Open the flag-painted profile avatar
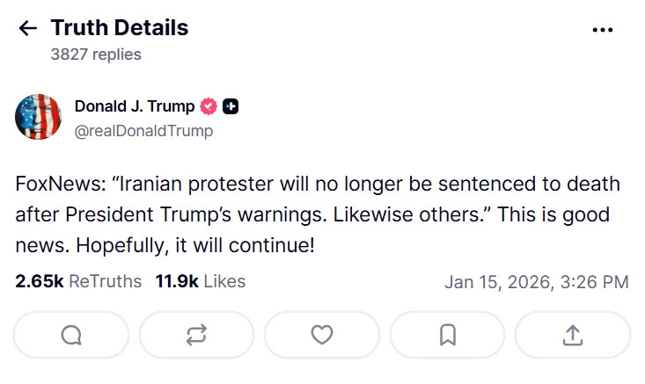 tap(39, 117)
